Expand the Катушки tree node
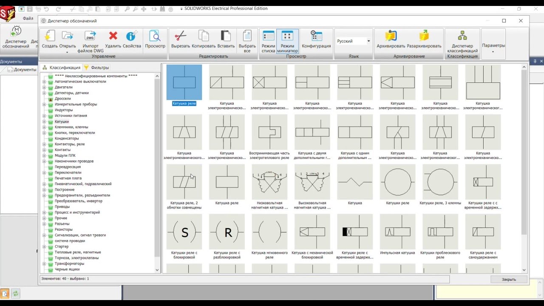Screen dimensions: 544x306 [x=44, y=122]
